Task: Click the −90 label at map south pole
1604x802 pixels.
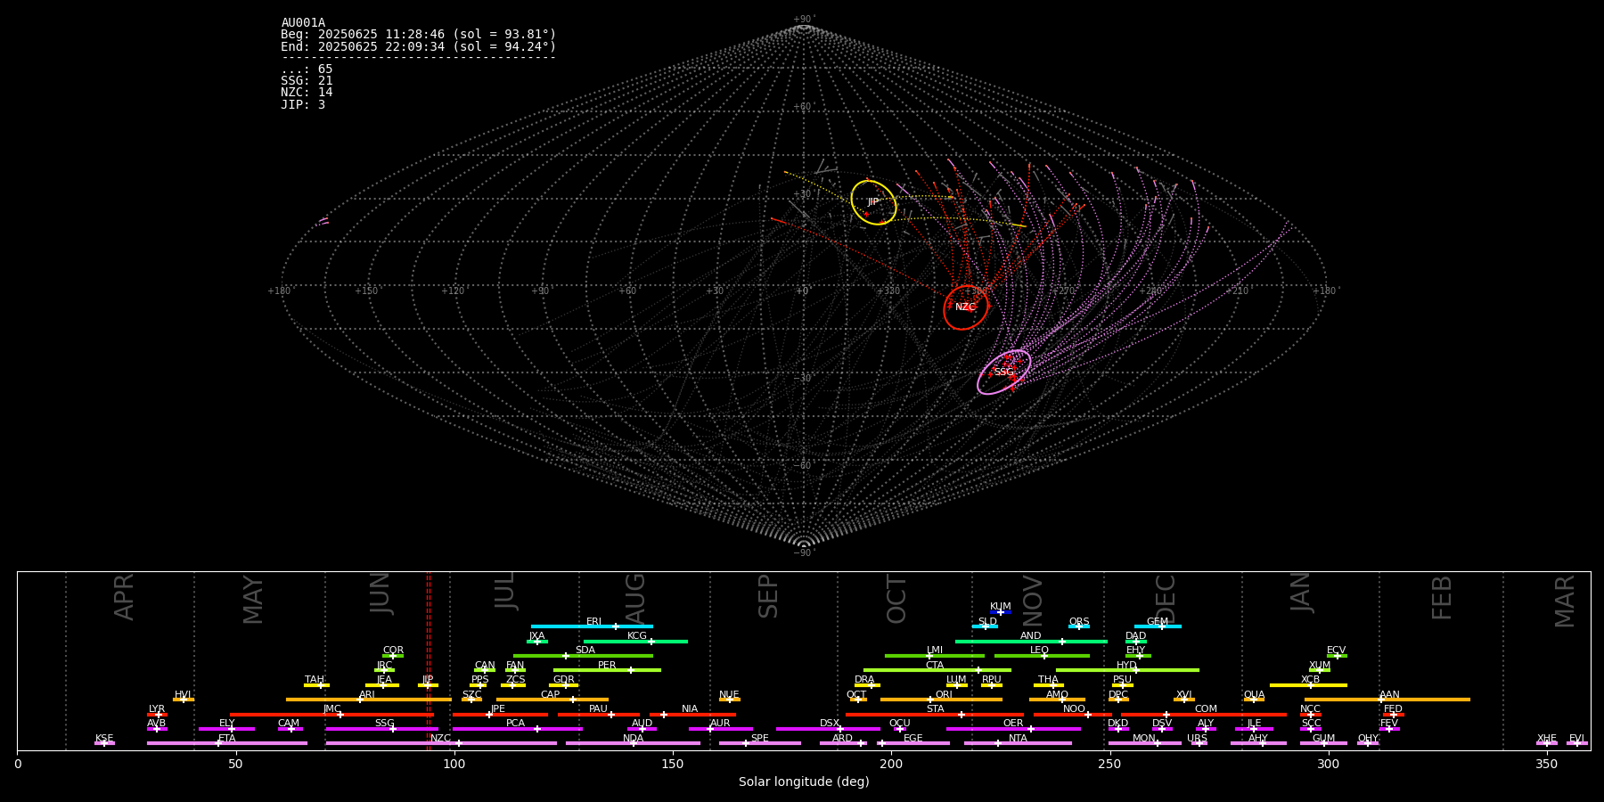Action: 804,553
